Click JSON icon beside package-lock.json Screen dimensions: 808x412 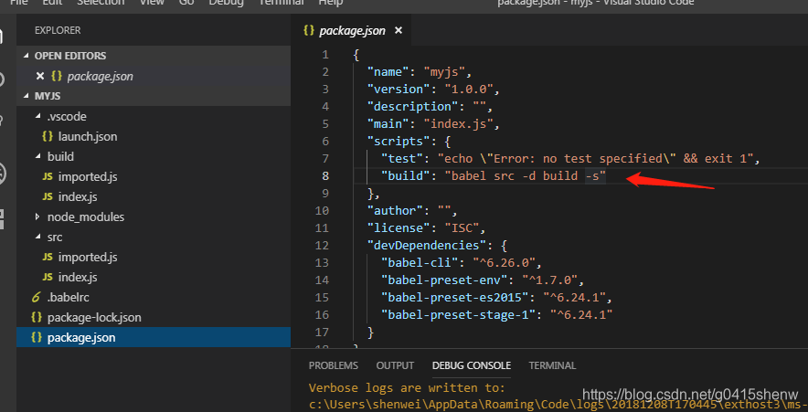[x=36, y=317]
